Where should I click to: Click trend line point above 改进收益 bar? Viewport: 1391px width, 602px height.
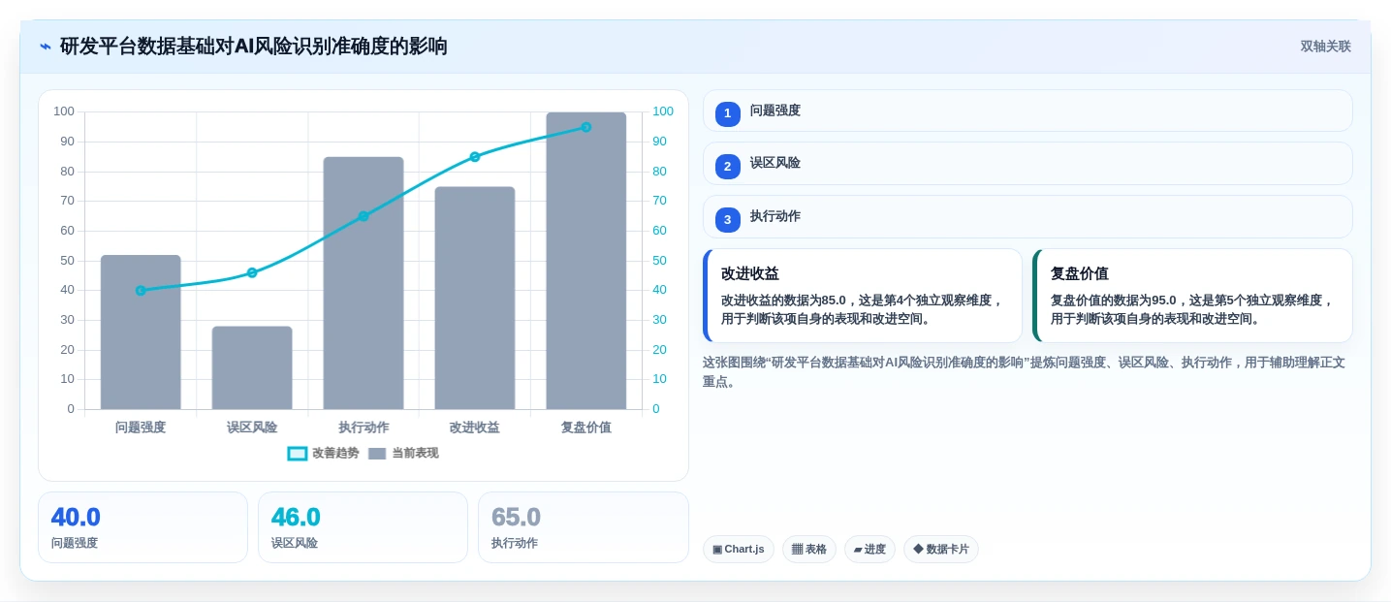475,156
